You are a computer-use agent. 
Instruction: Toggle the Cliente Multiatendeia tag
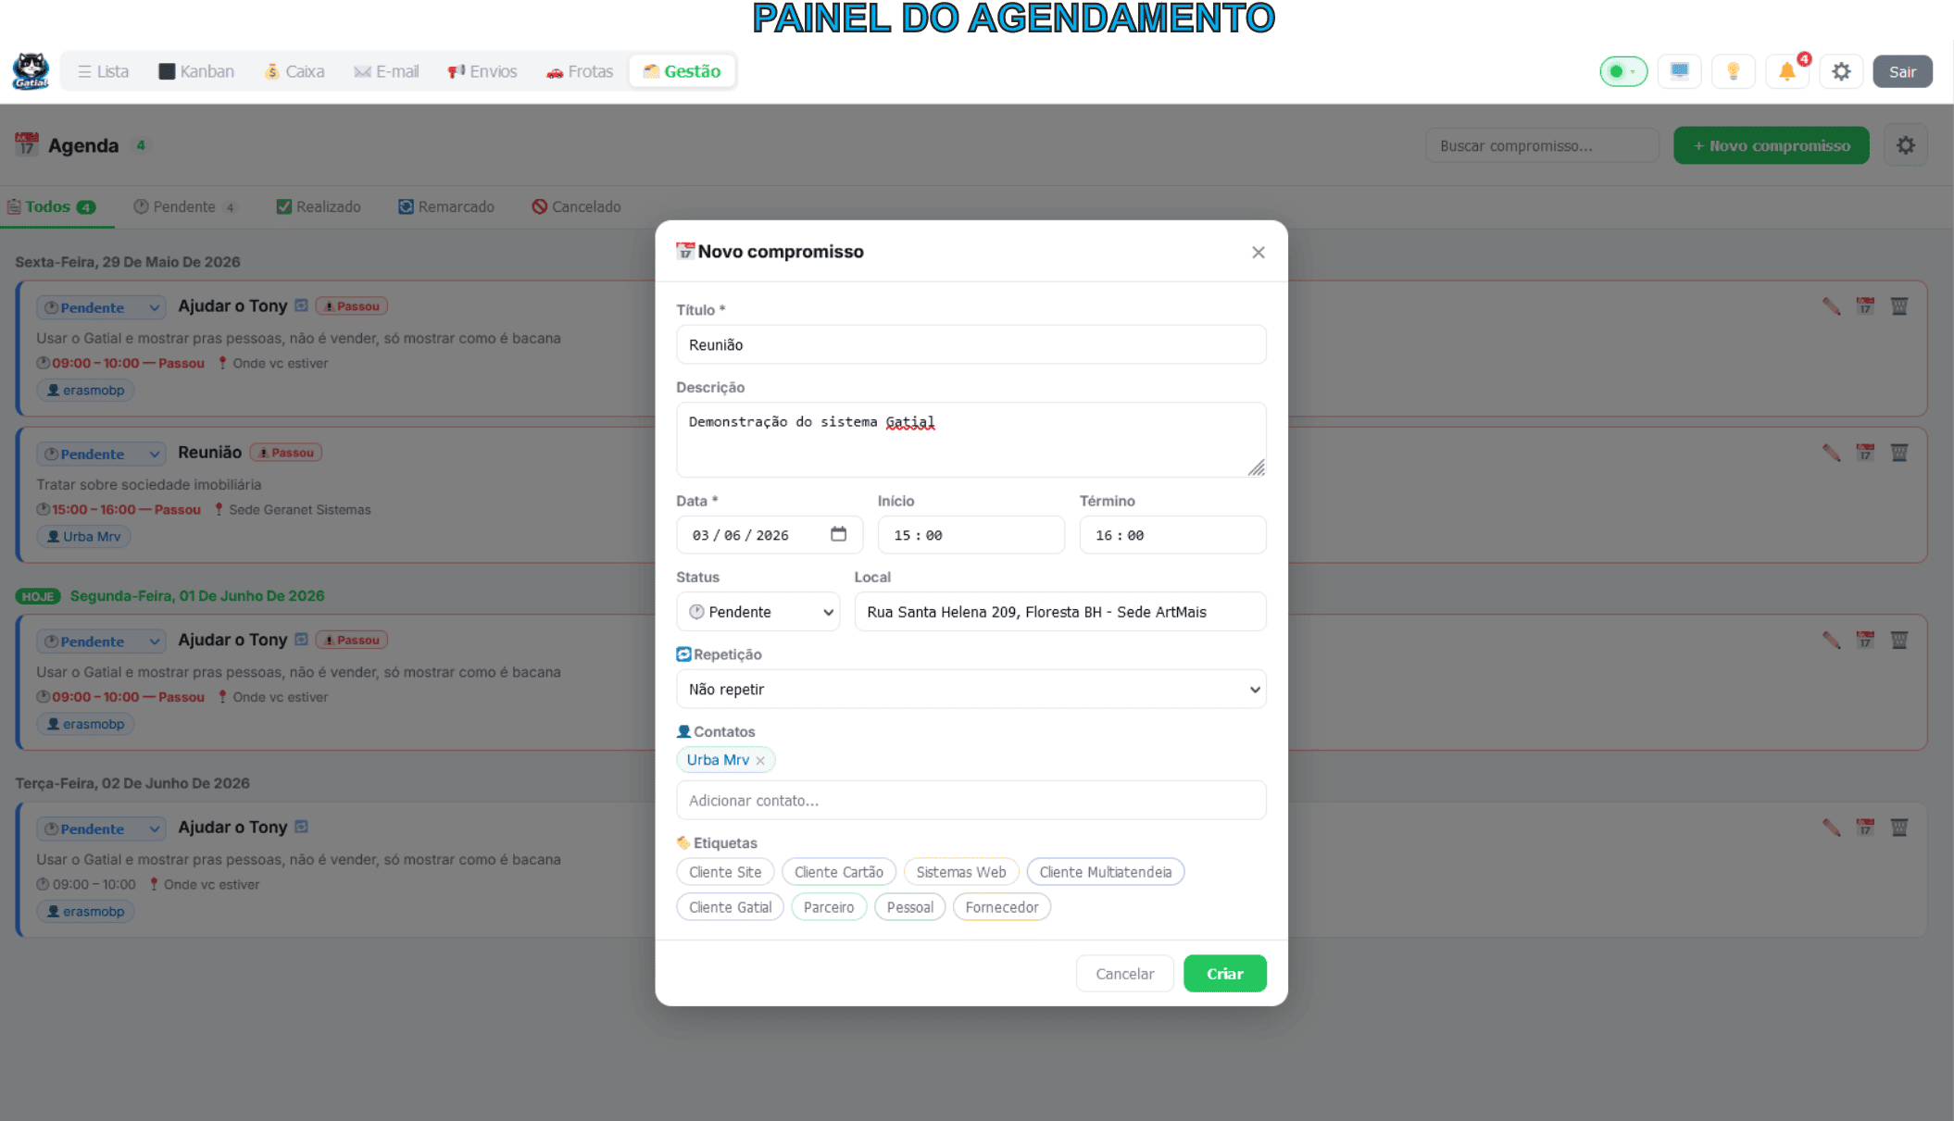pos(1106,872)
